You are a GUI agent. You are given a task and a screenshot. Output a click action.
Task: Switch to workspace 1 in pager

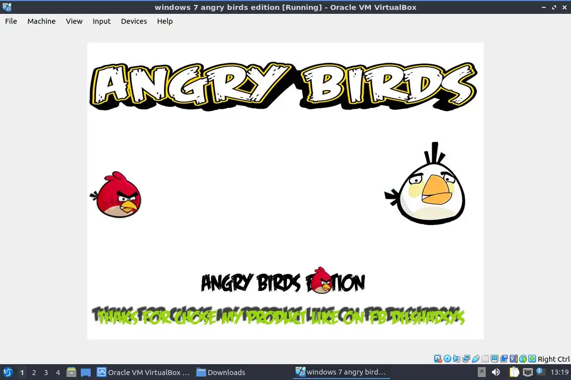(x=22, y=373)
